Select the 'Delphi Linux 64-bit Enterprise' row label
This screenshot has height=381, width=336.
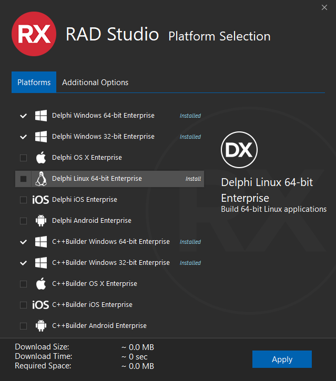(x=97, y=179)
